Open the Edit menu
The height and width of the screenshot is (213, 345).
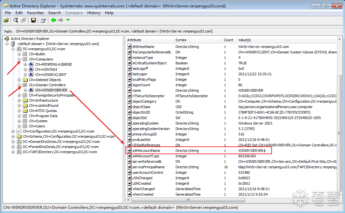(x=19, y=13)
